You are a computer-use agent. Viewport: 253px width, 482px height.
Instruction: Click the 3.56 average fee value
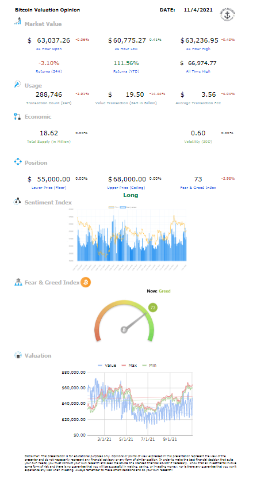(x=209, y=94)
